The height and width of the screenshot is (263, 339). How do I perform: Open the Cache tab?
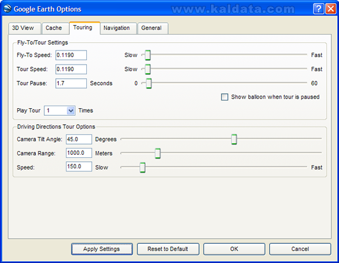[x=54, y=28]
